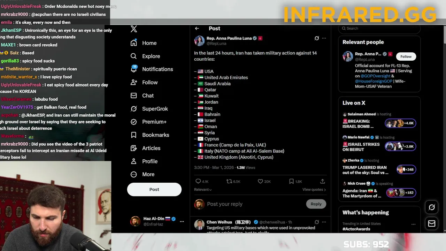Click Rep. Anna Paulina Luna name on post
Screen dimensions: 446x251
coord(229,38)
